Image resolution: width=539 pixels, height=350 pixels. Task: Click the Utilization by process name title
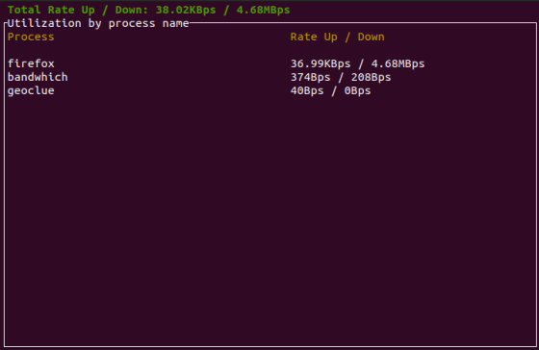pyautogui.click(x=98, y=23)
